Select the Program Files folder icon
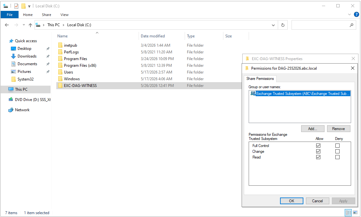The width and height of the screenshot is (361, 217). pos(60,58)
